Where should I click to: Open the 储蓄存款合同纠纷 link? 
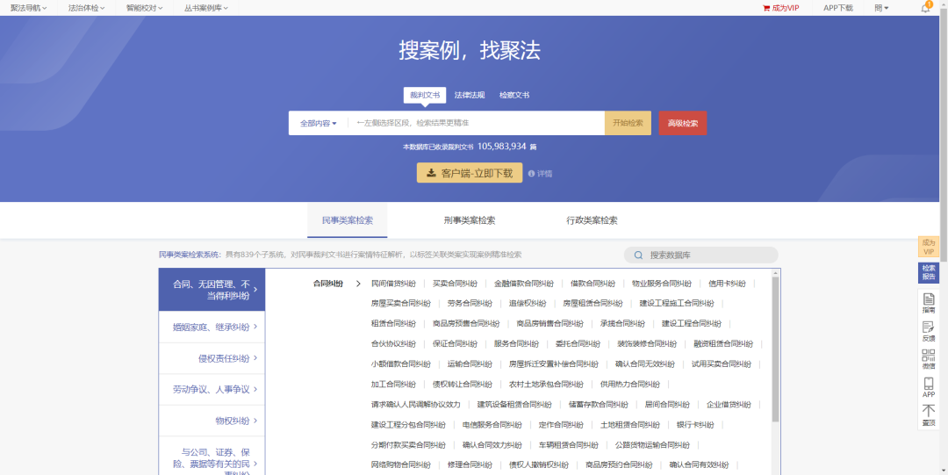[x=599, y=405]
